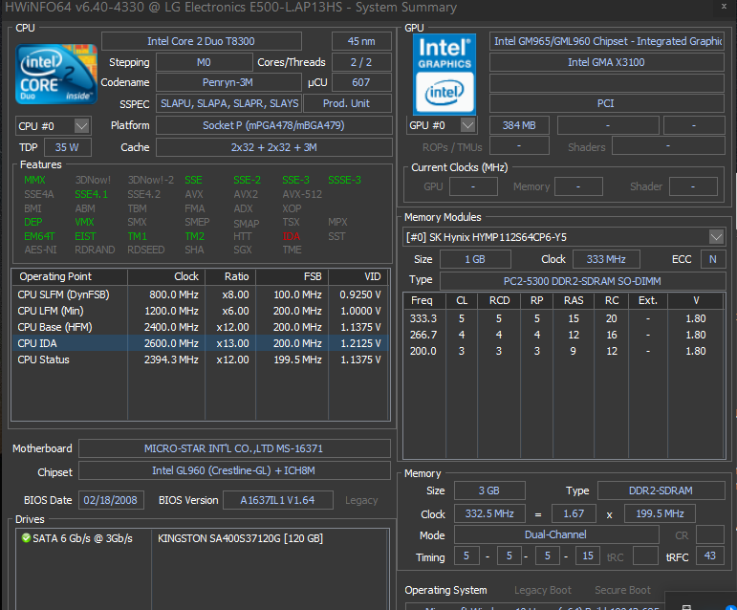Click the SSE4.1 feature flag
Screen dimensions: 737x610
91,194
